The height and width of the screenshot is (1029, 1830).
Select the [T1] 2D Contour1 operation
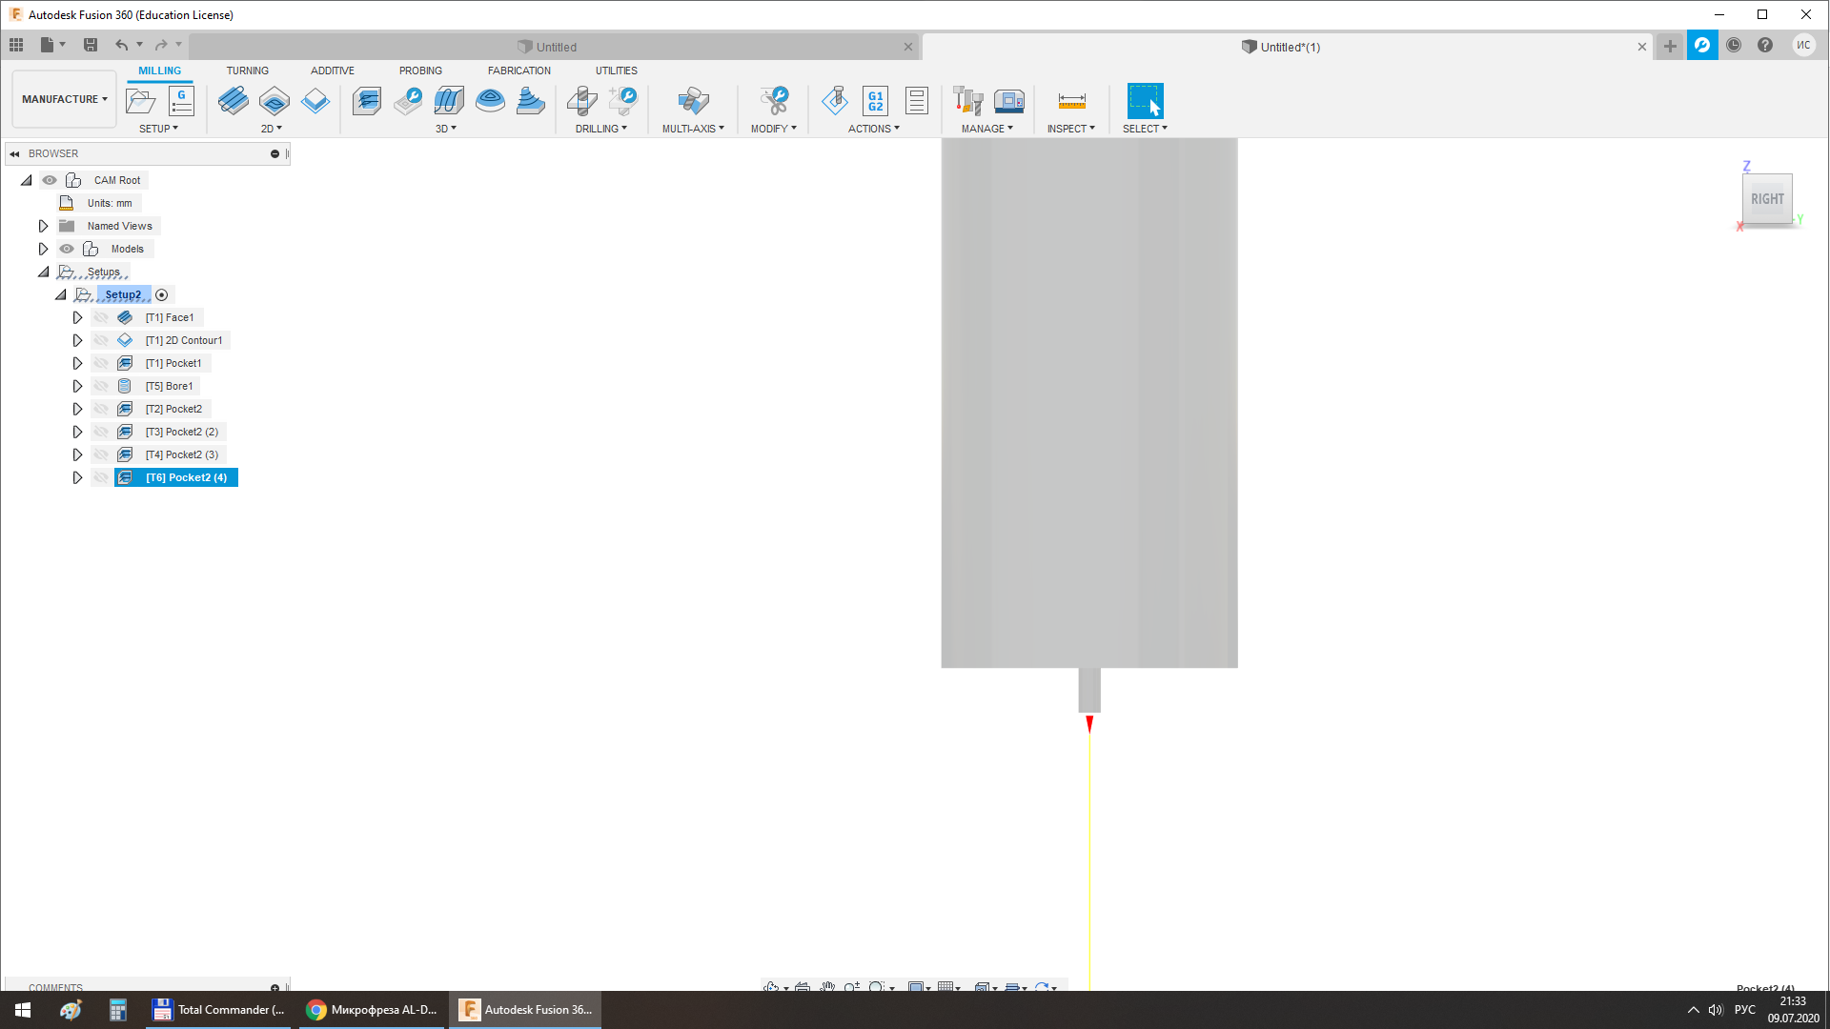point(183,340)
